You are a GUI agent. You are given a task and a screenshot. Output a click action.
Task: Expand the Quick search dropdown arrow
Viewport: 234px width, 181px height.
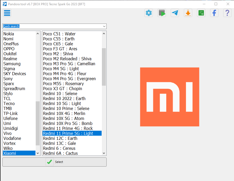pos(104,26)
